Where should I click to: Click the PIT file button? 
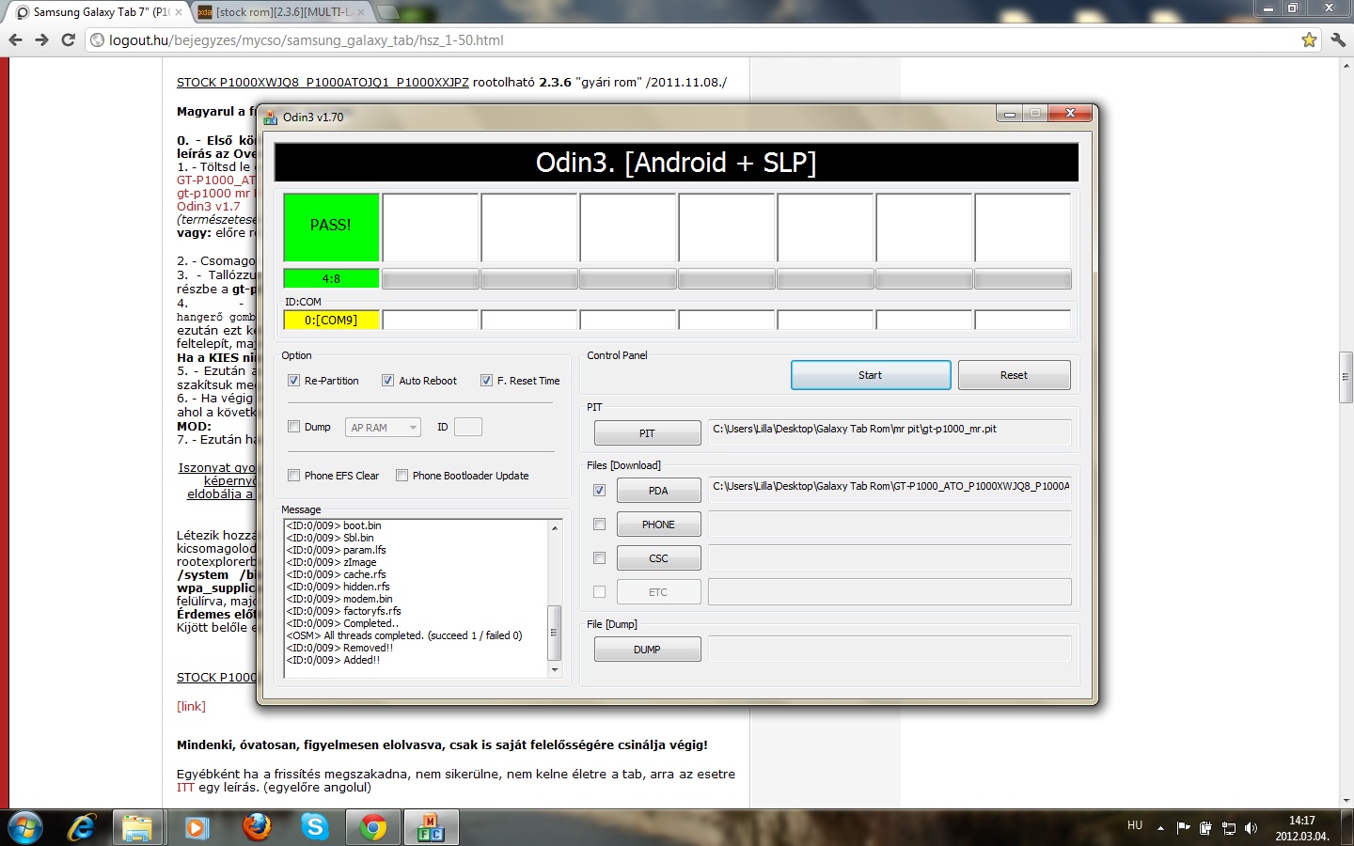click(x=647, y=433)
